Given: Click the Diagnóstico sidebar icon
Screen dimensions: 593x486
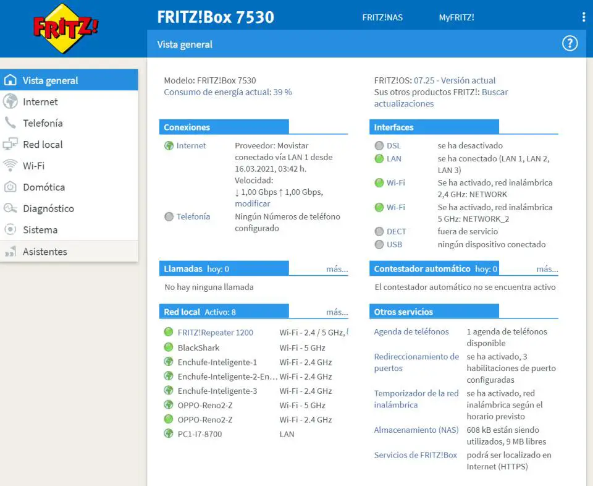Looking at the screenshot, I should [x=11, y=208].
